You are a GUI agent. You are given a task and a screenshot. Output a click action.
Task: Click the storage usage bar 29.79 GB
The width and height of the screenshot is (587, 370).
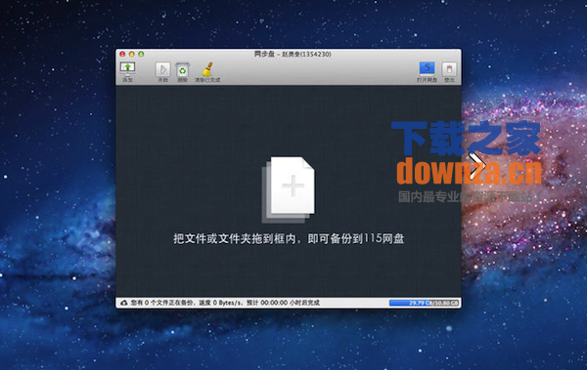point(425,303)
